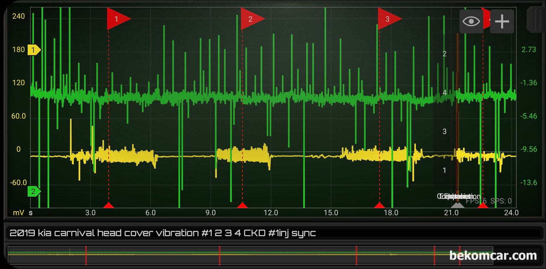Viewport: 546px width, 269px height.
Task: Toggle the eye visibility button
Action: point(471,21)
